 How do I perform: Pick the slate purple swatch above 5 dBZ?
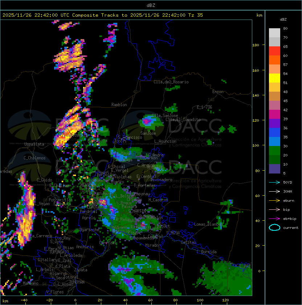pos(274,169)
